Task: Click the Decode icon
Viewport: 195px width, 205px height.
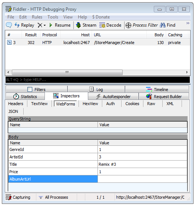Action: click(x=102, y=25)
